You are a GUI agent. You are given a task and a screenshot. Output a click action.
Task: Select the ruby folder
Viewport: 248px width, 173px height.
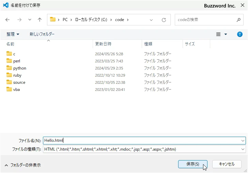(x=14, y=75)
